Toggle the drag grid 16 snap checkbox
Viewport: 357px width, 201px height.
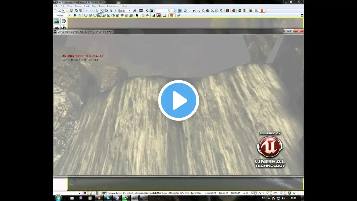[253, 193]
